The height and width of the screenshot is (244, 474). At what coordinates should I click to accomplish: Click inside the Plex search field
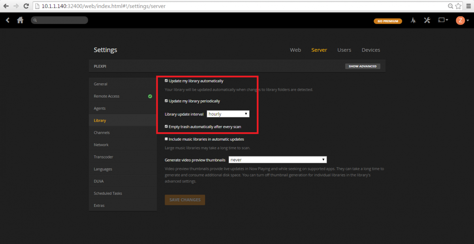[59, 20]
